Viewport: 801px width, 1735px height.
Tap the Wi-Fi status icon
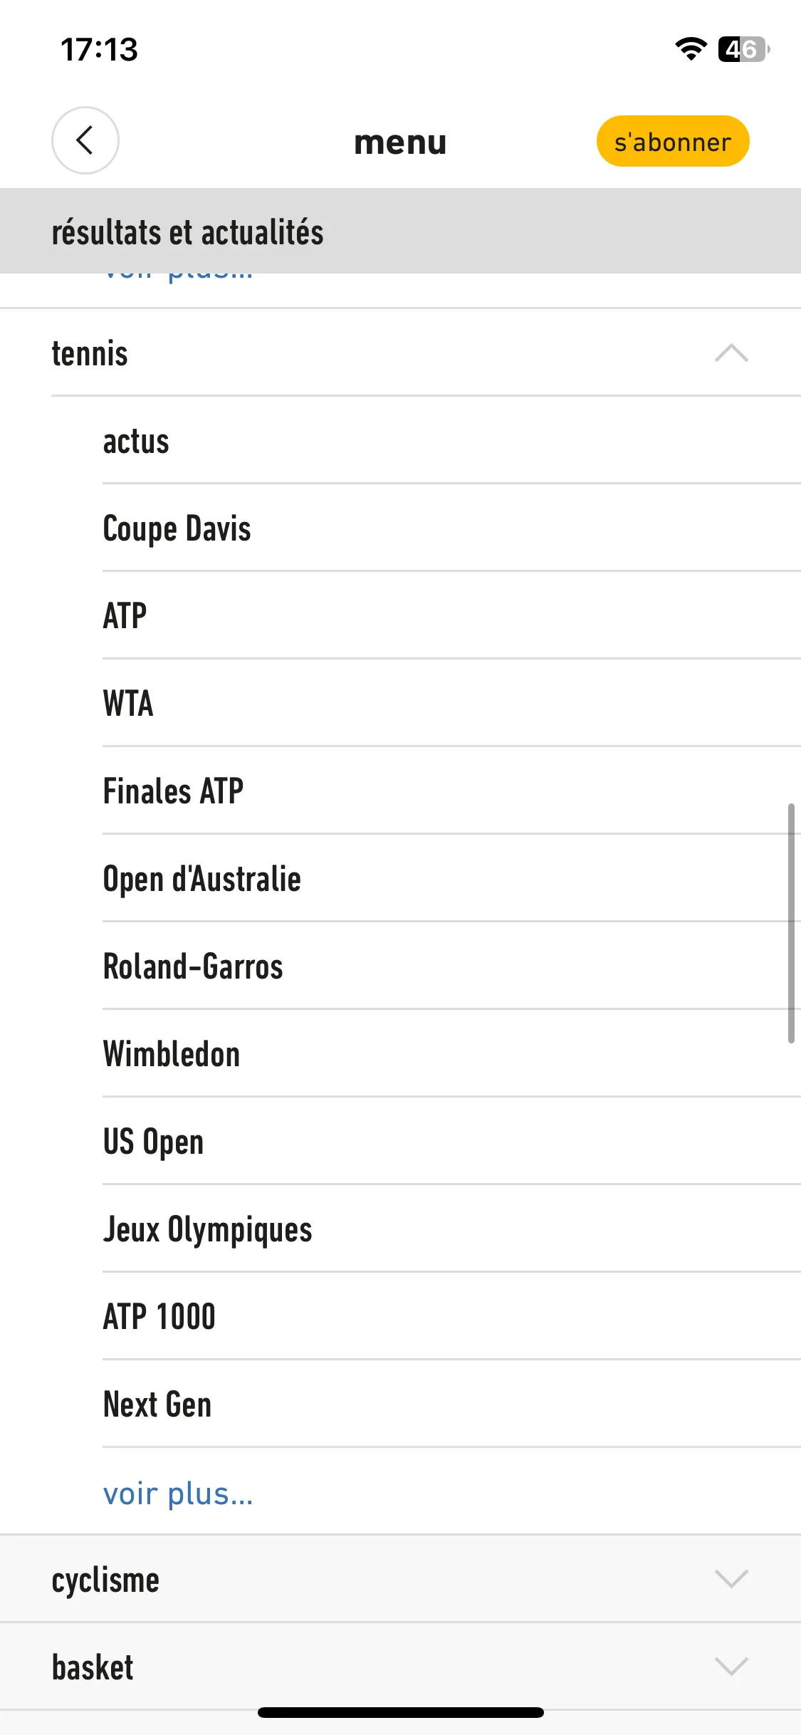coord(691,48)
